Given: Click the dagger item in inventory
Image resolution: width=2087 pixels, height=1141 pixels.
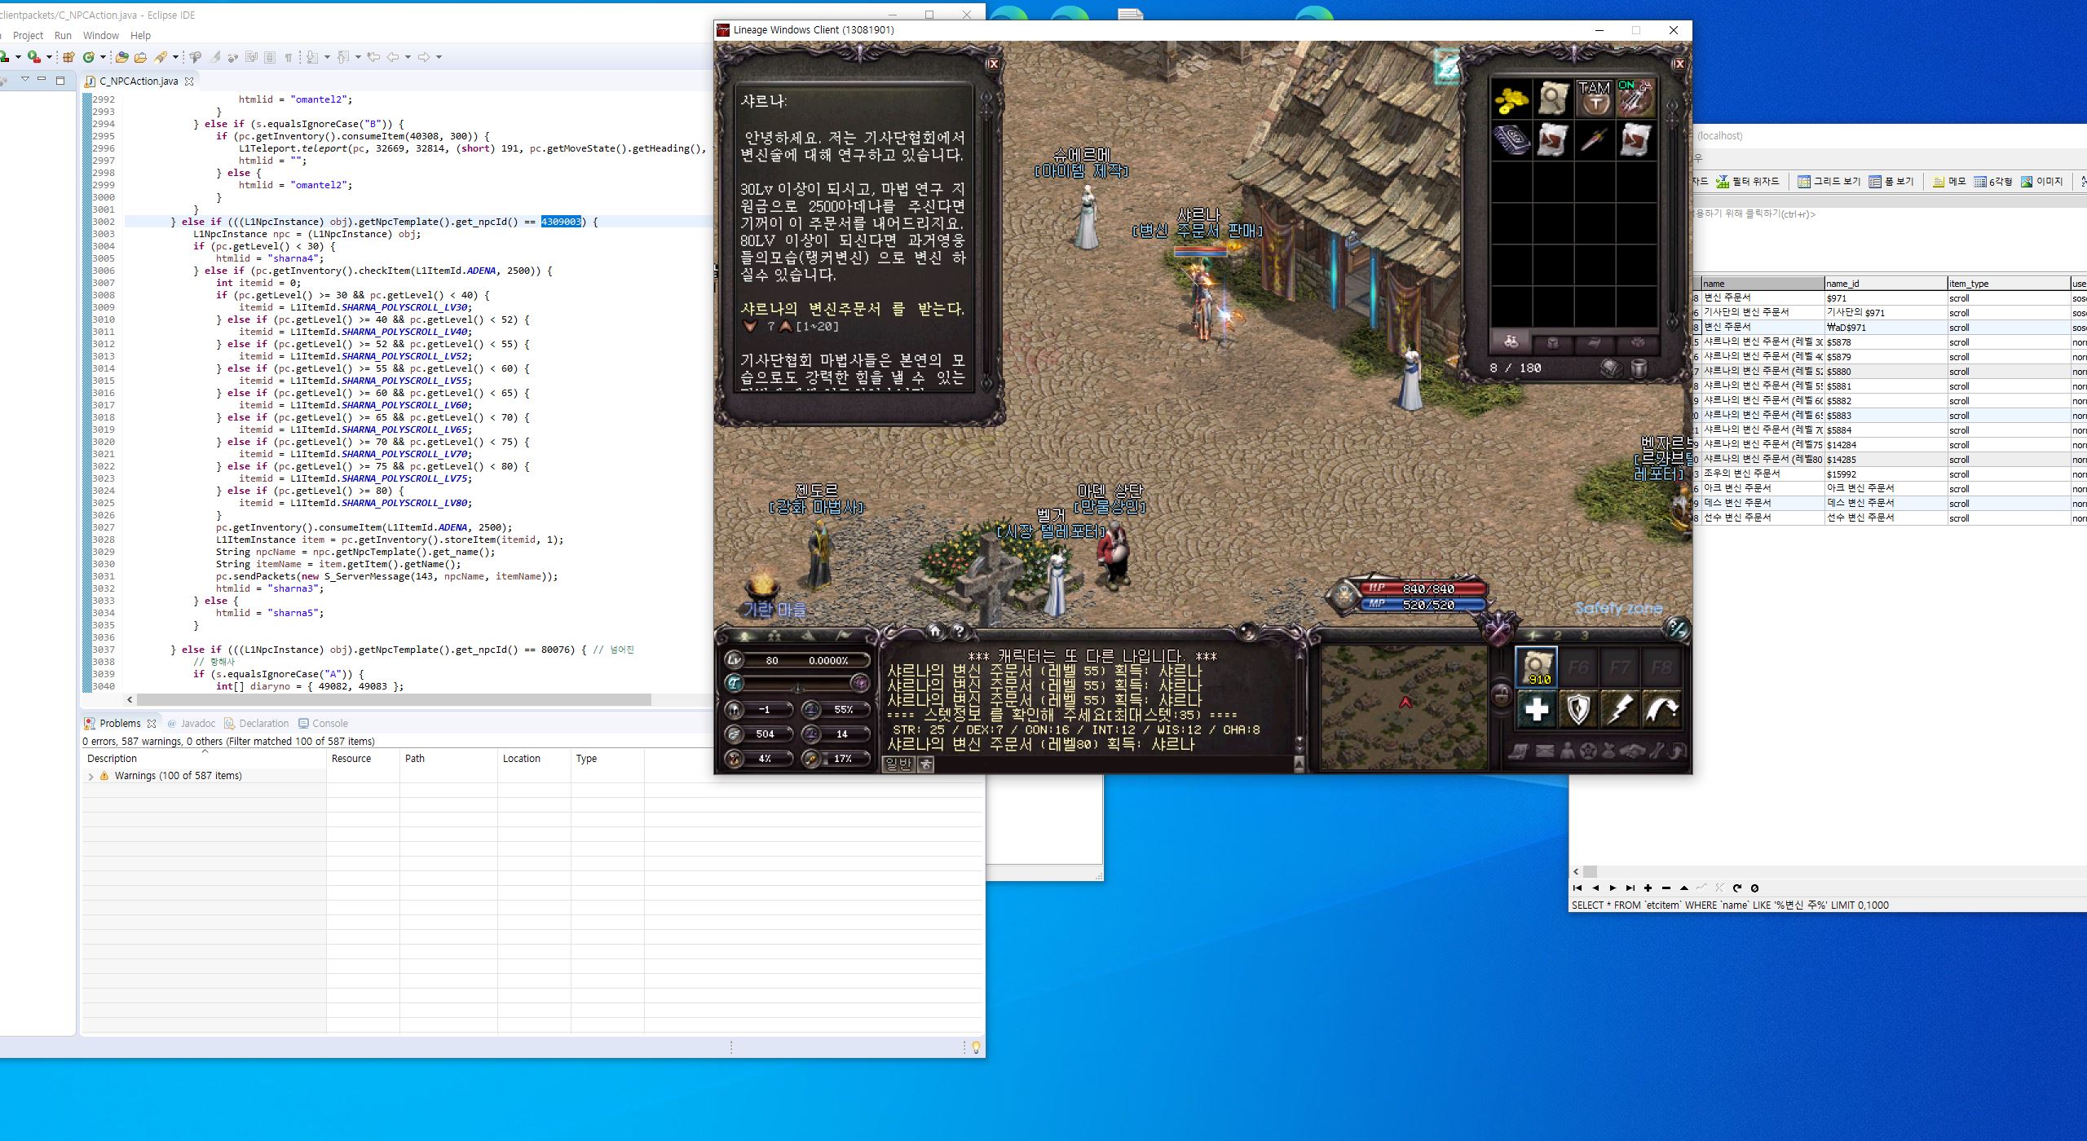Looking at the screenshot, I should click(1595, 140).
